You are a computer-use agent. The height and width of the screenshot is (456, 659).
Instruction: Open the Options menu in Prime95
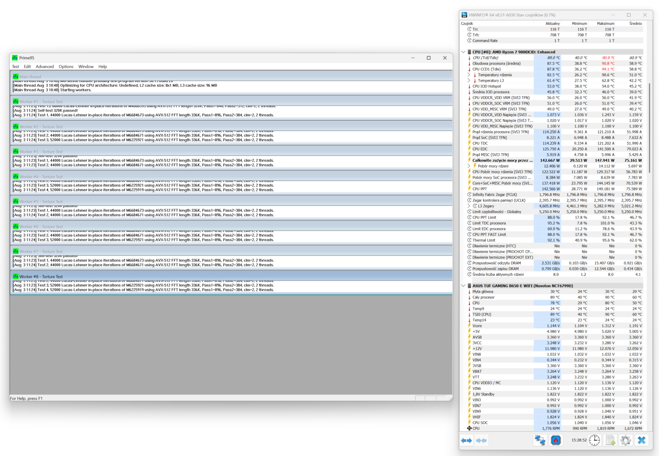click(66, 66)
